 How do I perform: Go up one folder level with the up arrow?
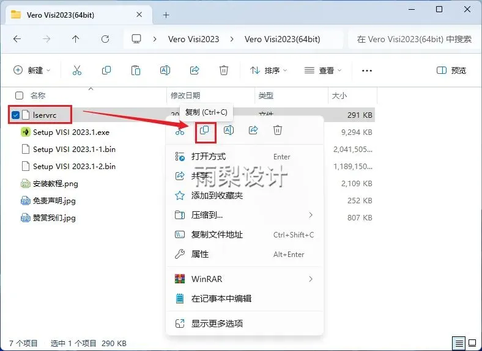(x=76, y=39)
